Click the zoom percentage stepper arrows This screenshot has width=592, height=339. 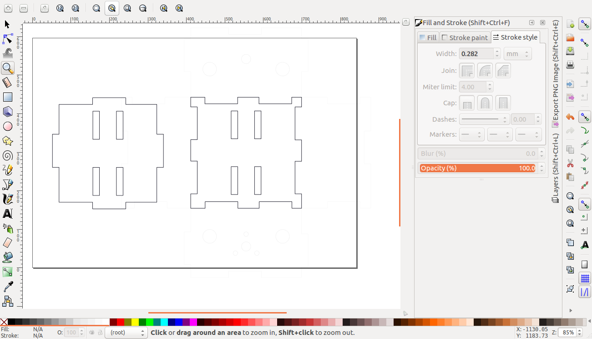579,333
